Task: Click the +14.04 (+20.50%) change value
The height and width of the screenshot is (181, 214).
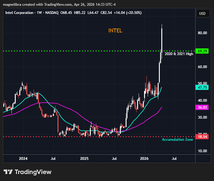Action: point(128,13)
